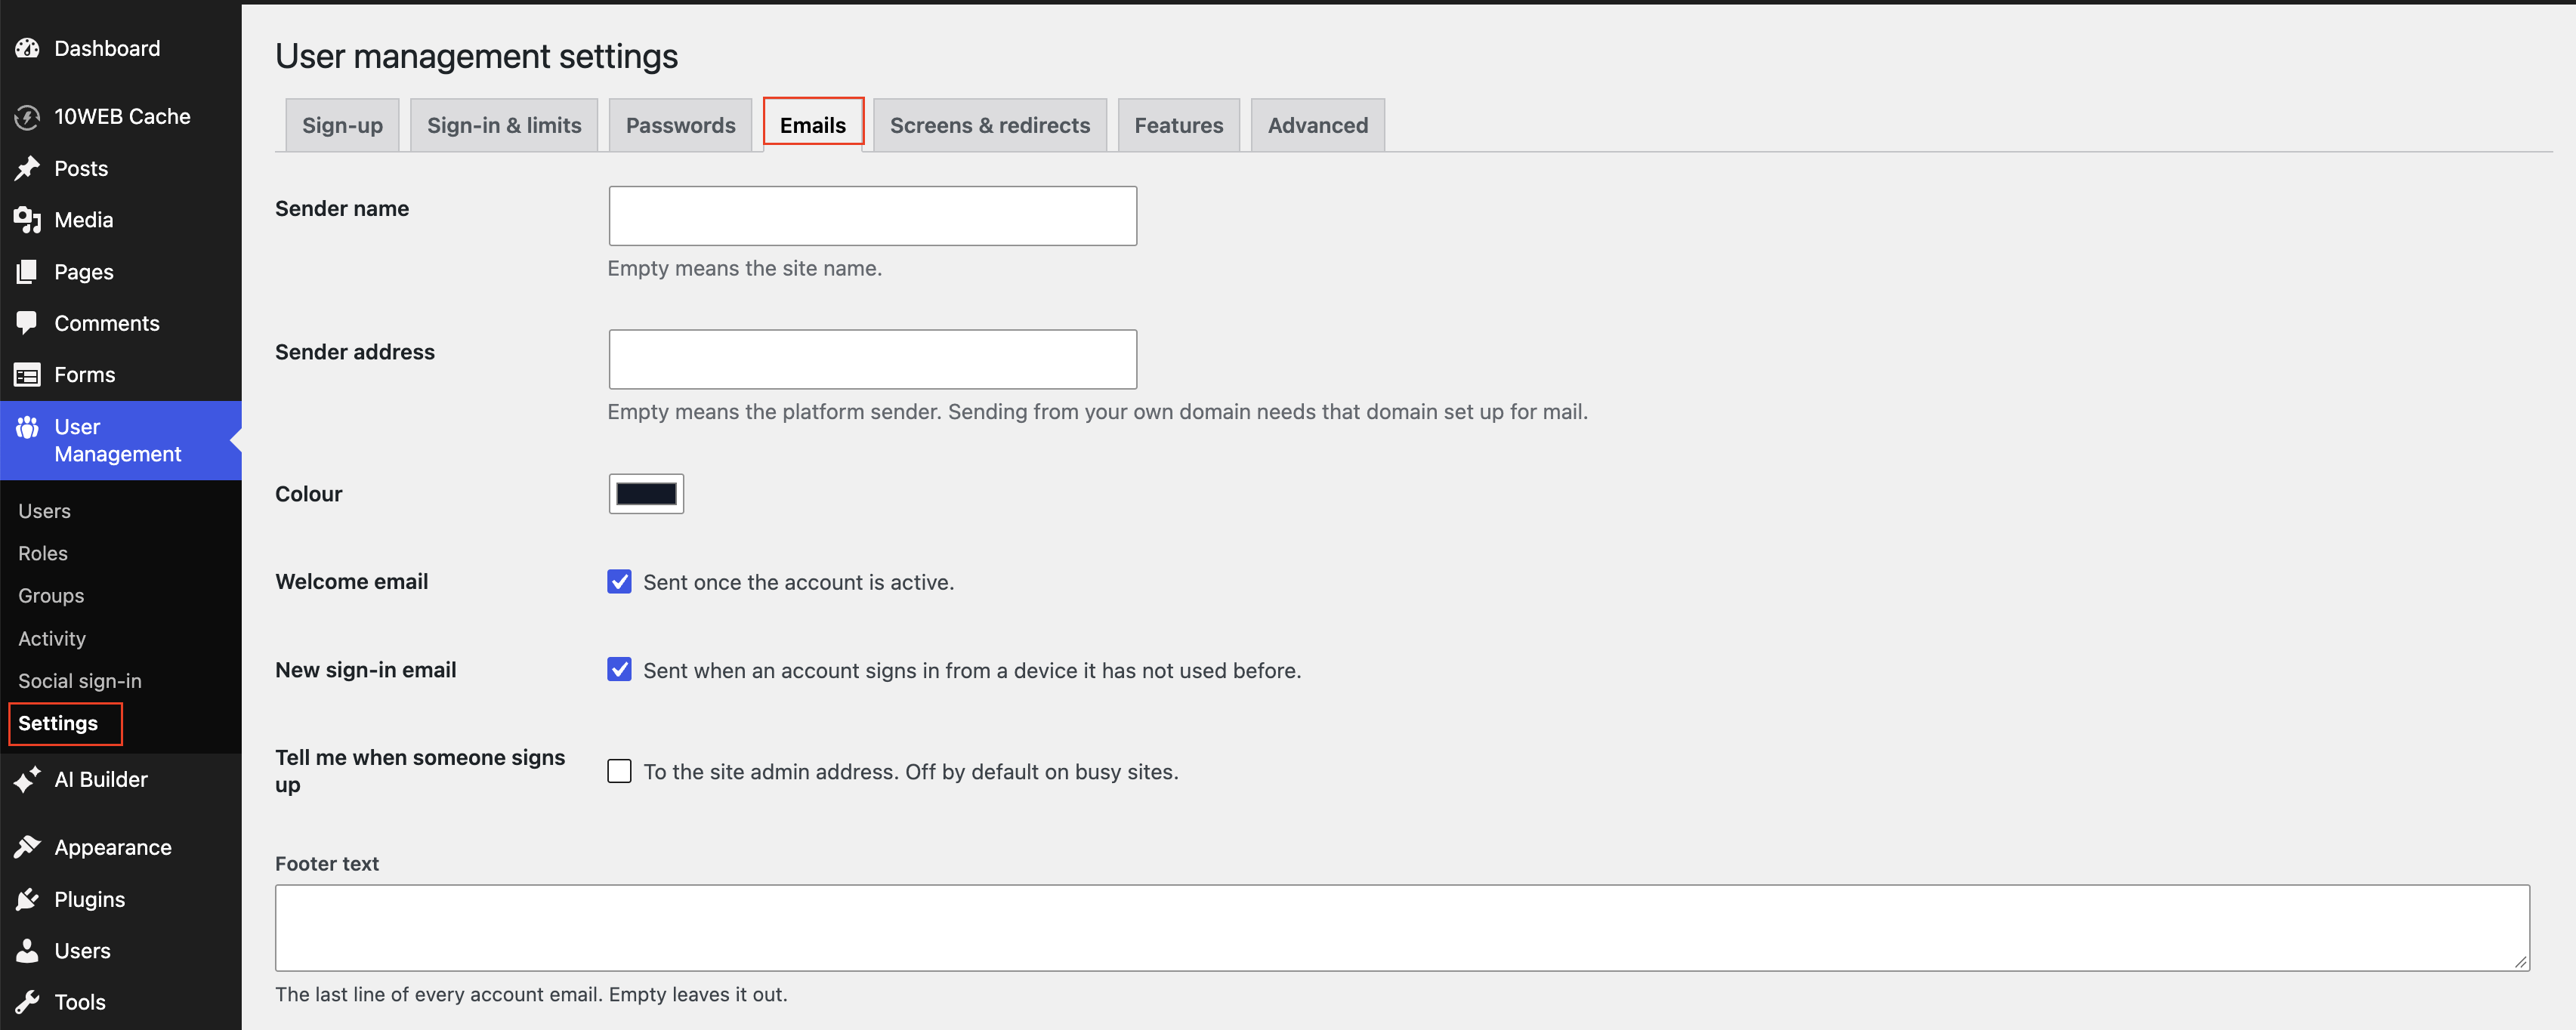
Task: Open the Media library icon
Action: pyautogui.click(x=27, y=220)
